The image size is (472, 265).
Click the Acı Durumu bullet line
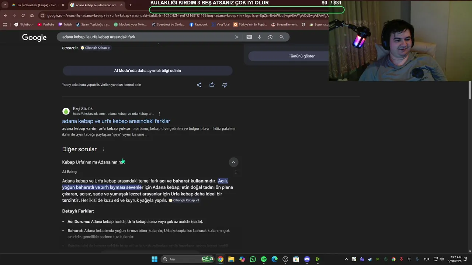pyautogui.click(x=135, y=222)
